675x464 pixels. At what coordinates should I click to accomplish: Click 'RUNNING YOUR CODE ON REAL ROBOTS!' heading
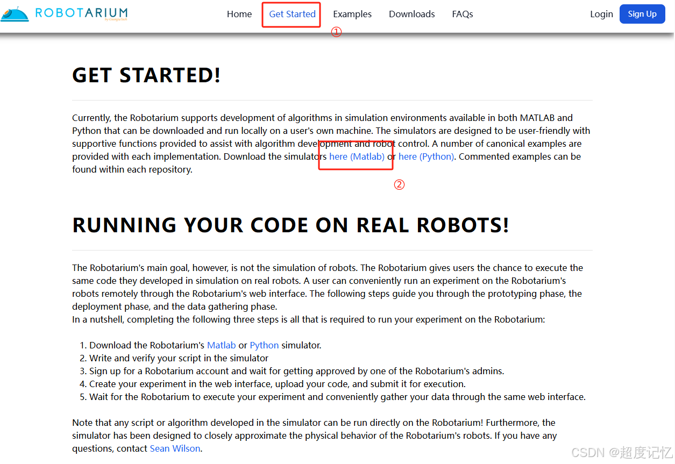[x=290, y=225]
